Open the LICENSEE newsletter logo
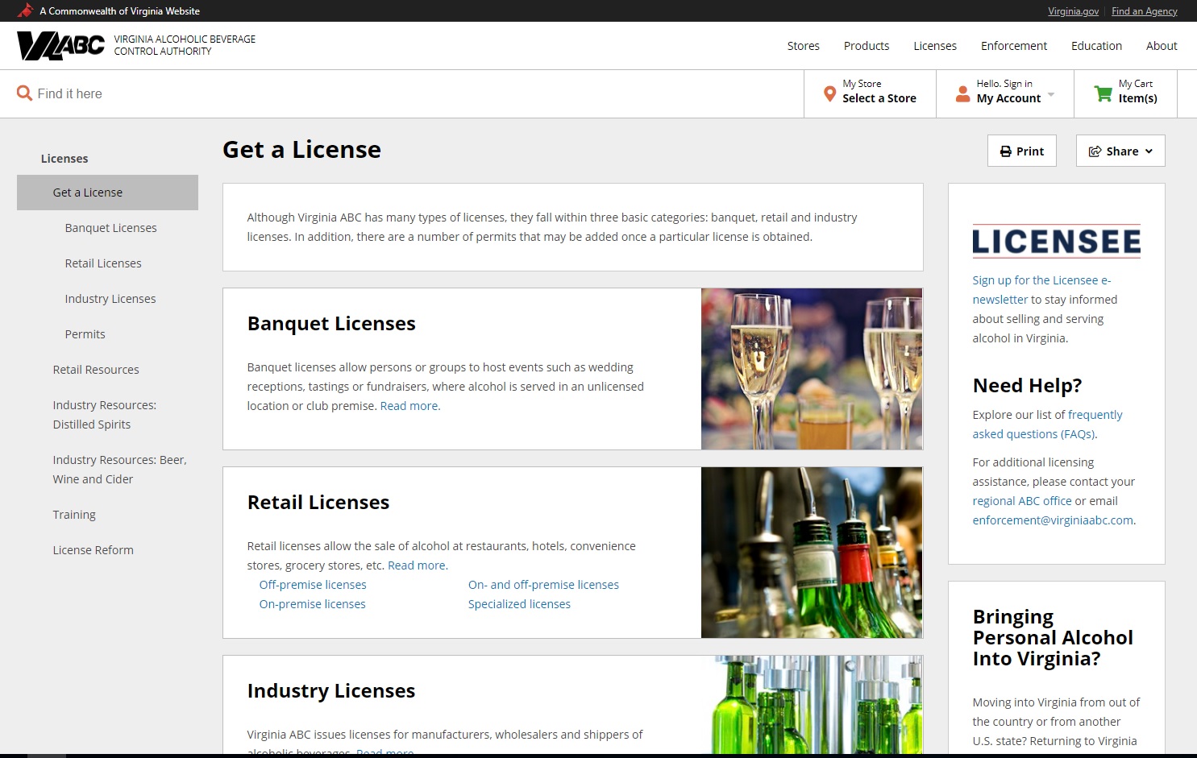 pyautogui.click(x=1056, y=241)
